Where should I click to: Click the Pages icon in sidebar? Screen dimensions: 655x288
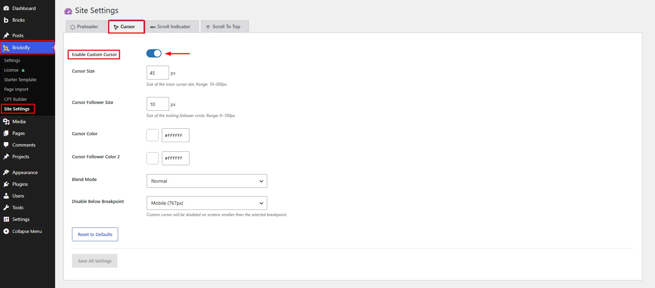pos(6,133)
